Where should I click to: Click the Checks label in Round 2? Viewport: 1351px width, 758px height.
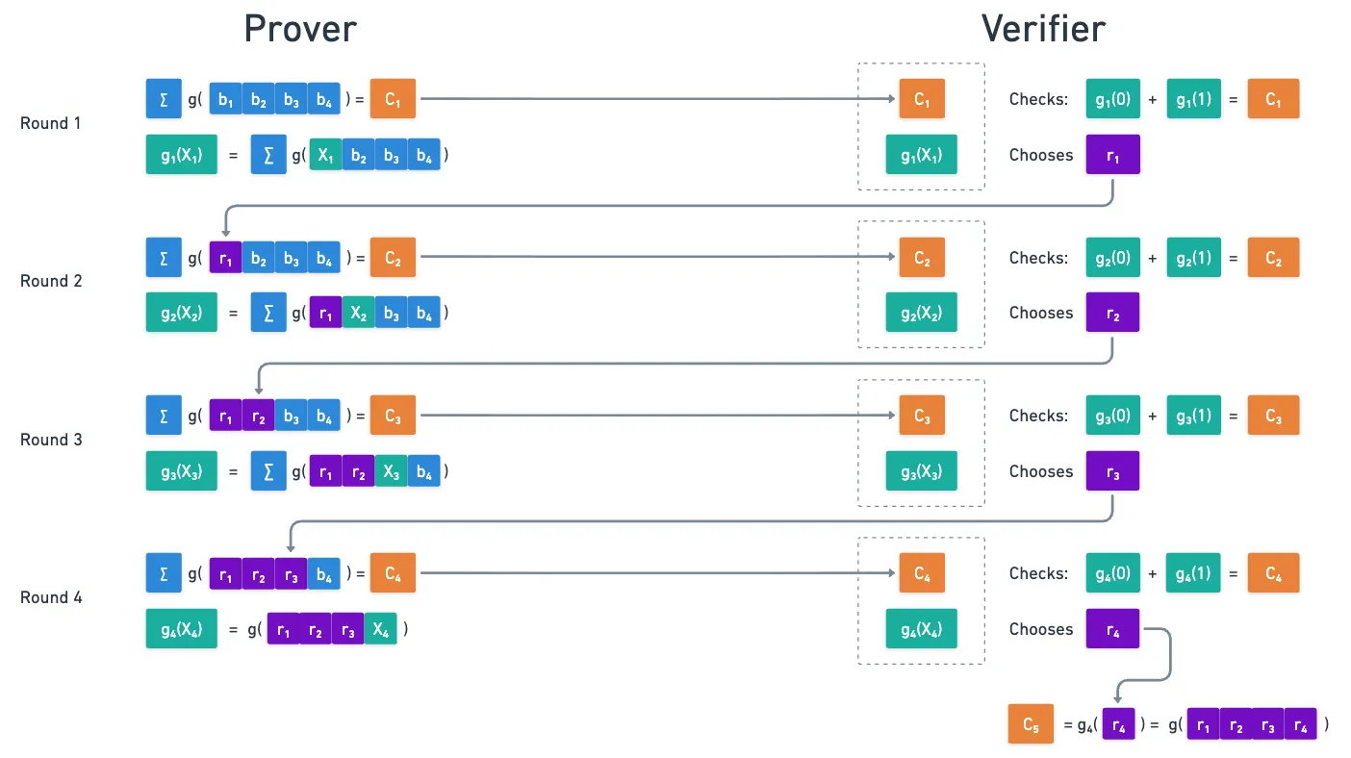pos(1038,258)
